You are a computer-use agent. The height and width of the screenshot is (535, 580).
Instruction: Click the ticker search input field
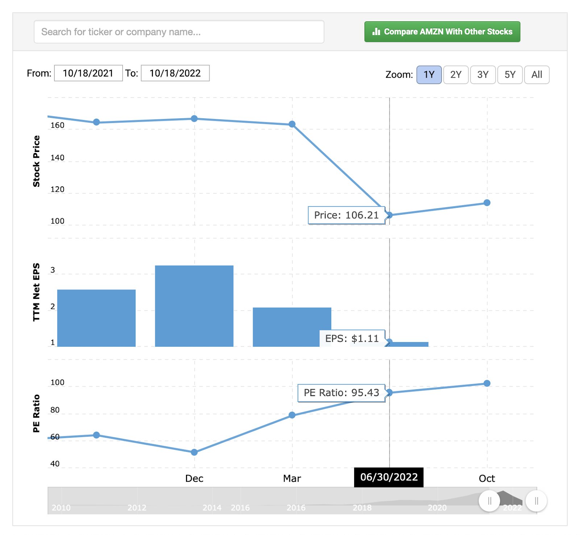pyautogui.click(x=179, y=32)
